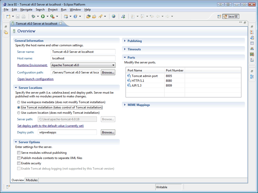The image size is (258, 193).
Task: Click the Server name input field
Action: click(83, 52)
